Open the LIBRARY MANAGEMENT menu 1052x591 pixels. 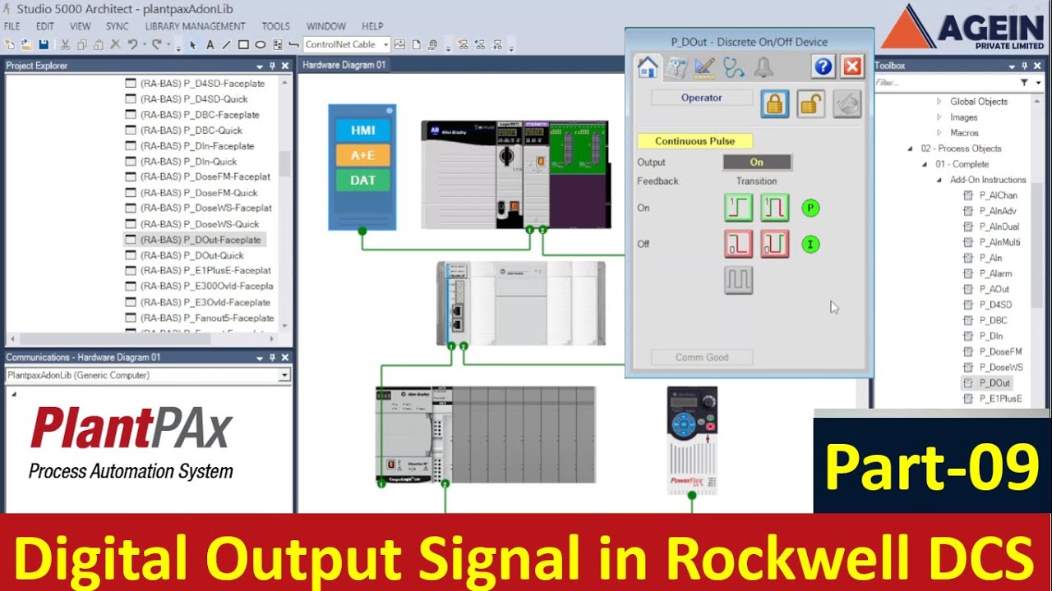tap(195, 26)
